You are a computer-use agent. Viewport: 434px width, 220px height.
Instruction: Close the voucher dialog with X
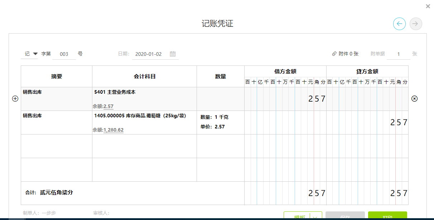pos(428,6)
